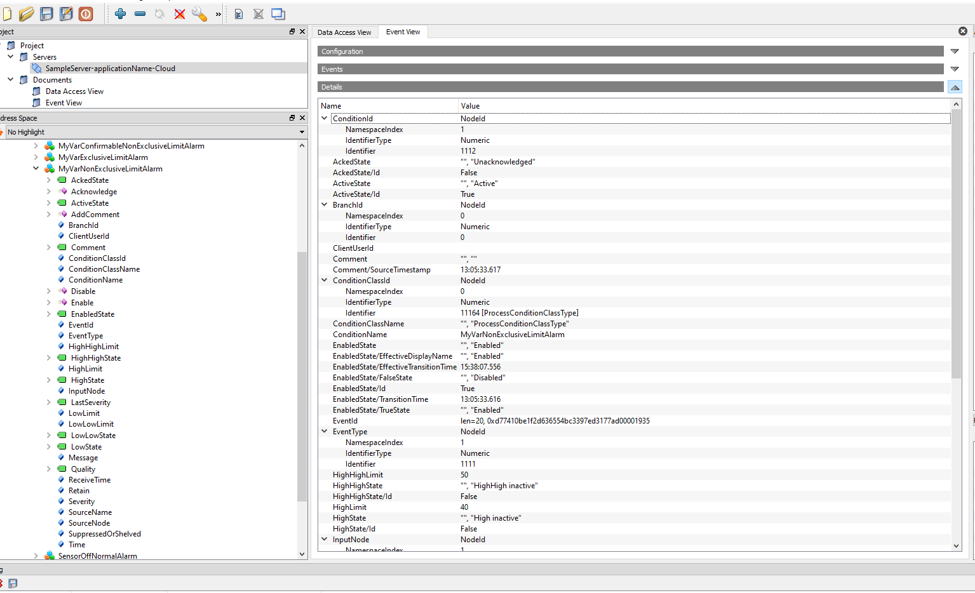
Task: Open a project using the folder icon
Action: [26, 14]
